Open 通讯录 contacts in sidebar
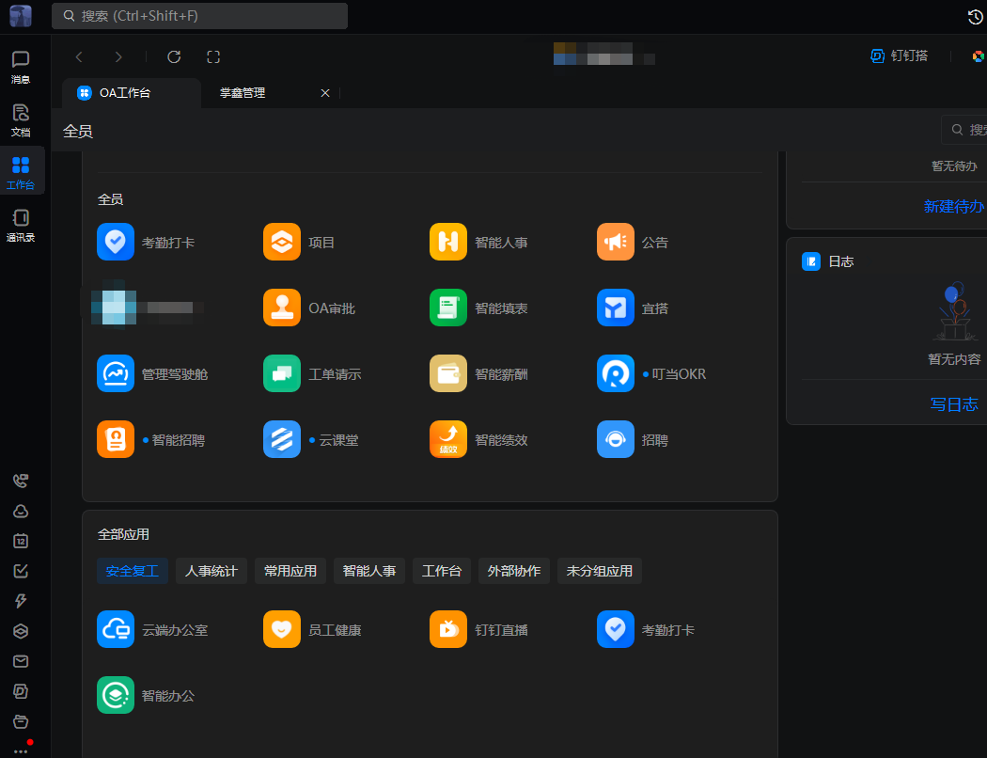Viewport: 987px width, 758px height. [21, 226]
